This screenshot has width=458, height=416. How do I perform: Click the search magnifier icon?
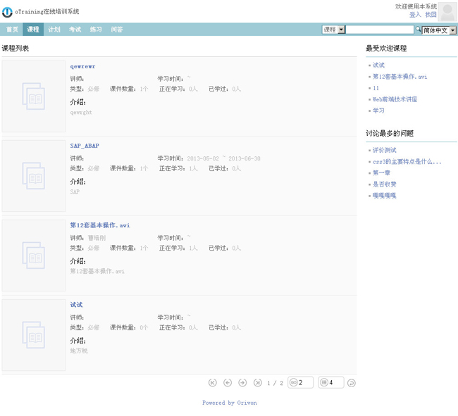pyautogui.click(x=419, y=30)
